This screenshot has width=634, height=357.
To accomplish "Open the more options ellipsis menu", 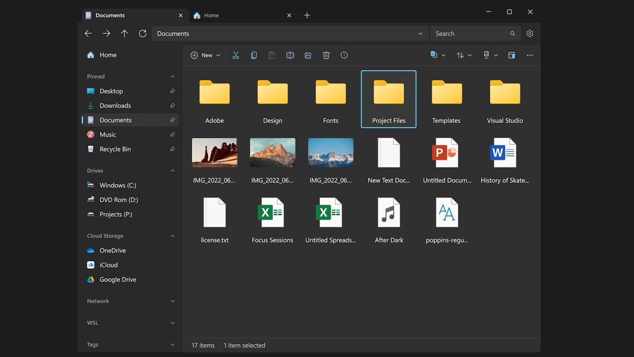I will pos(529,55).
